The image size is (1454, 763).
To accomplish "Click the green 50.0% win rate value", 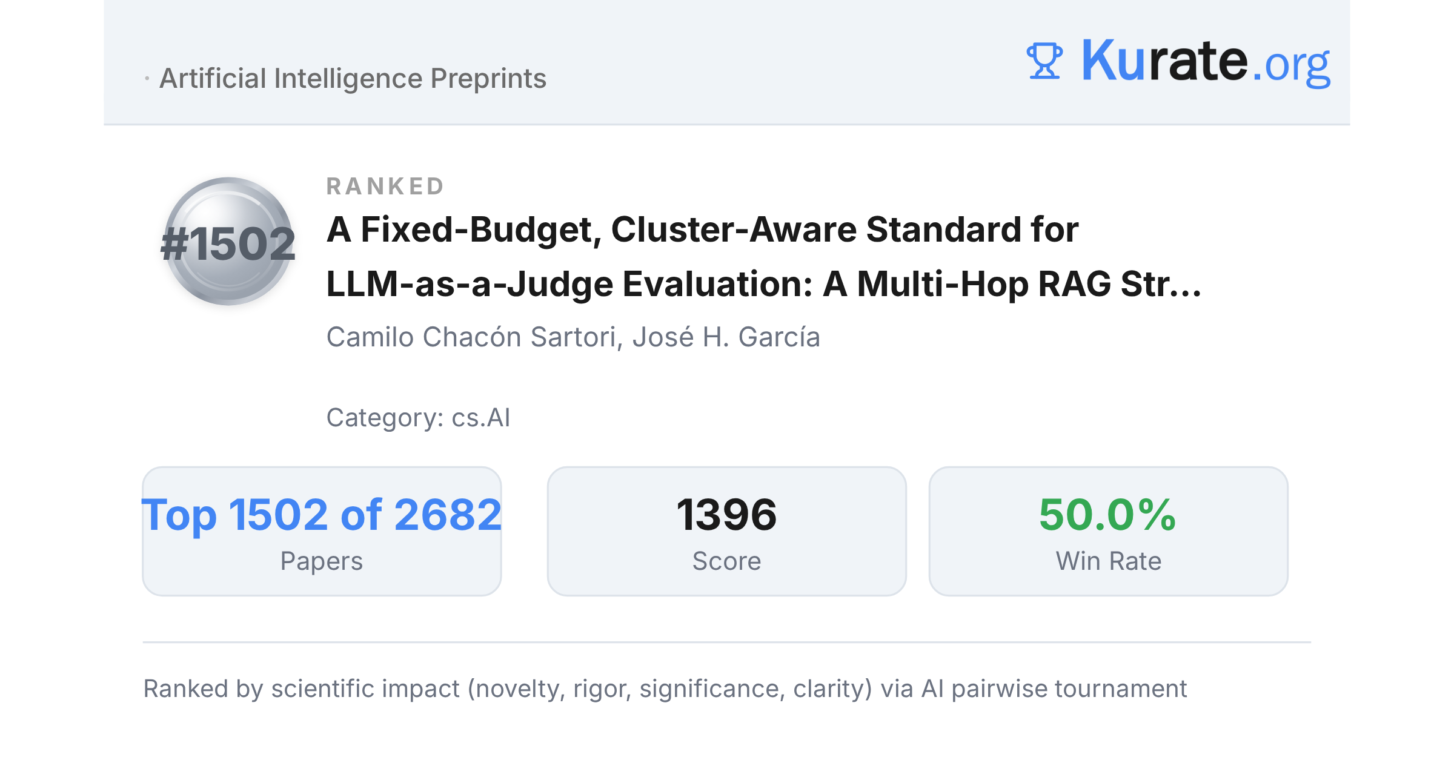I will point(1108,515).
